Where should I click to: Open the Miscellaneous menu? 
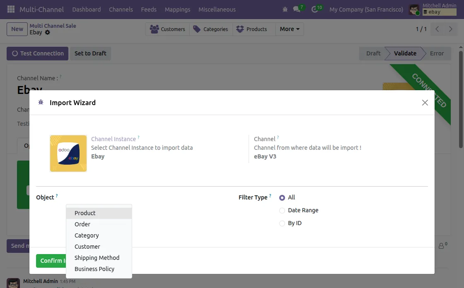217,10
